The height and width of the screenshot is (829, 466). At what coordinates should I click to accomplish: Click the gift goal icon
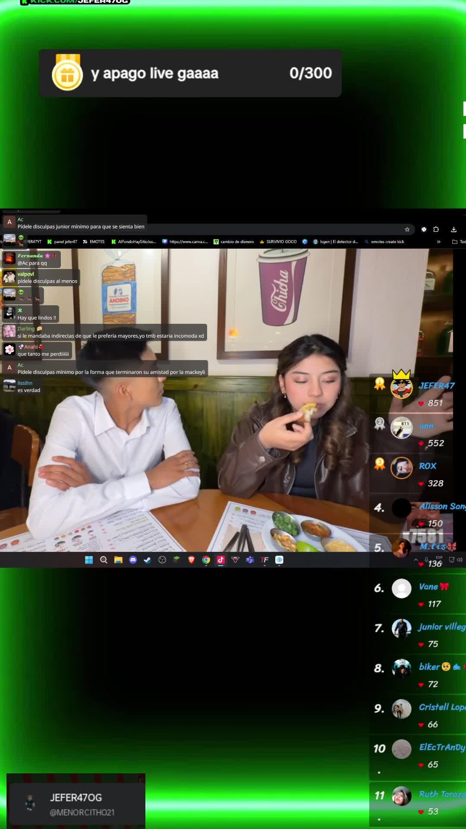coord(67,73)
